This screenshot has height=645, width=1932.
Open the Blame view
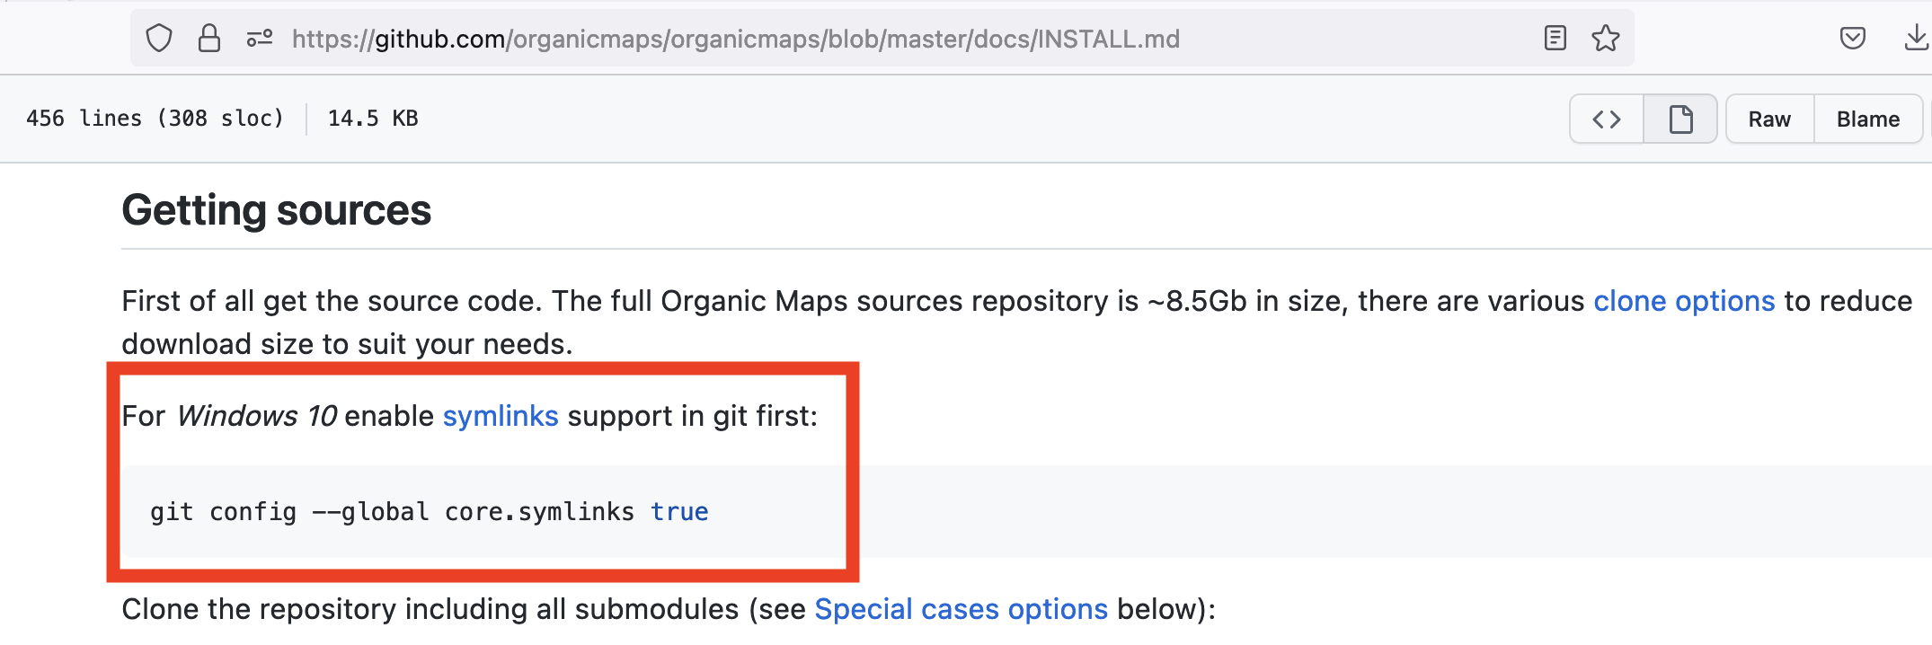click(x=1868, y=119)
